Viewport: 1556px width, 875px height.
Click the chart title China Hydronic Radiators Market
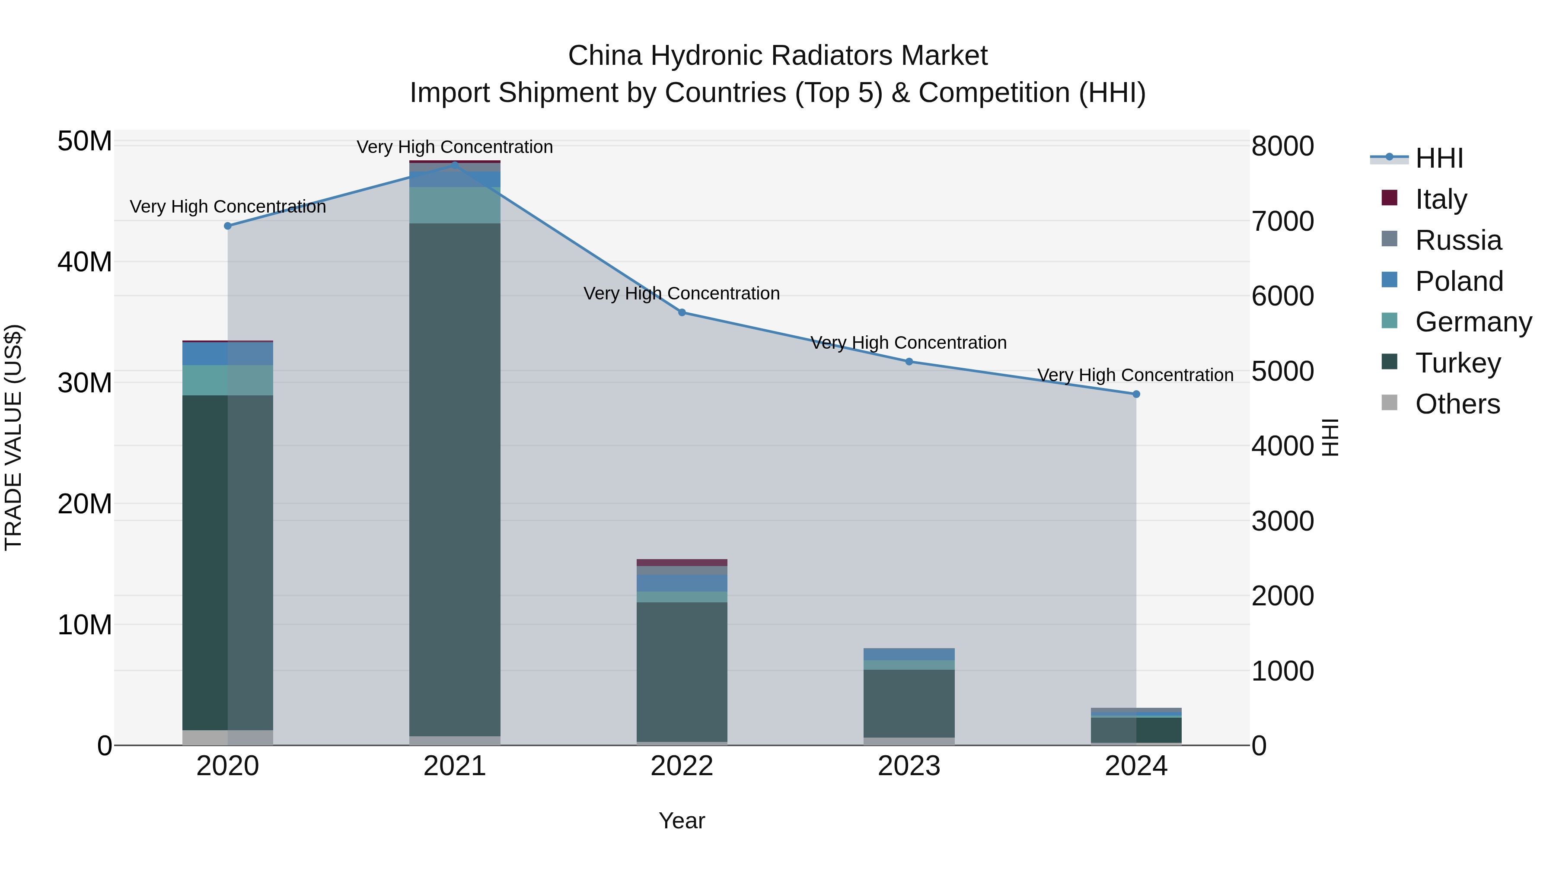click(x=778, y=56)
